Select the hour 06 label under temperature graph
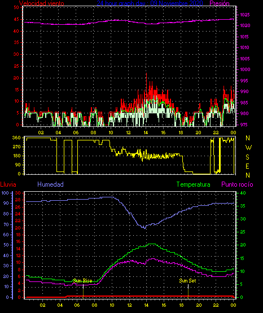Screen dimensions: 263x313 (77, 305)
